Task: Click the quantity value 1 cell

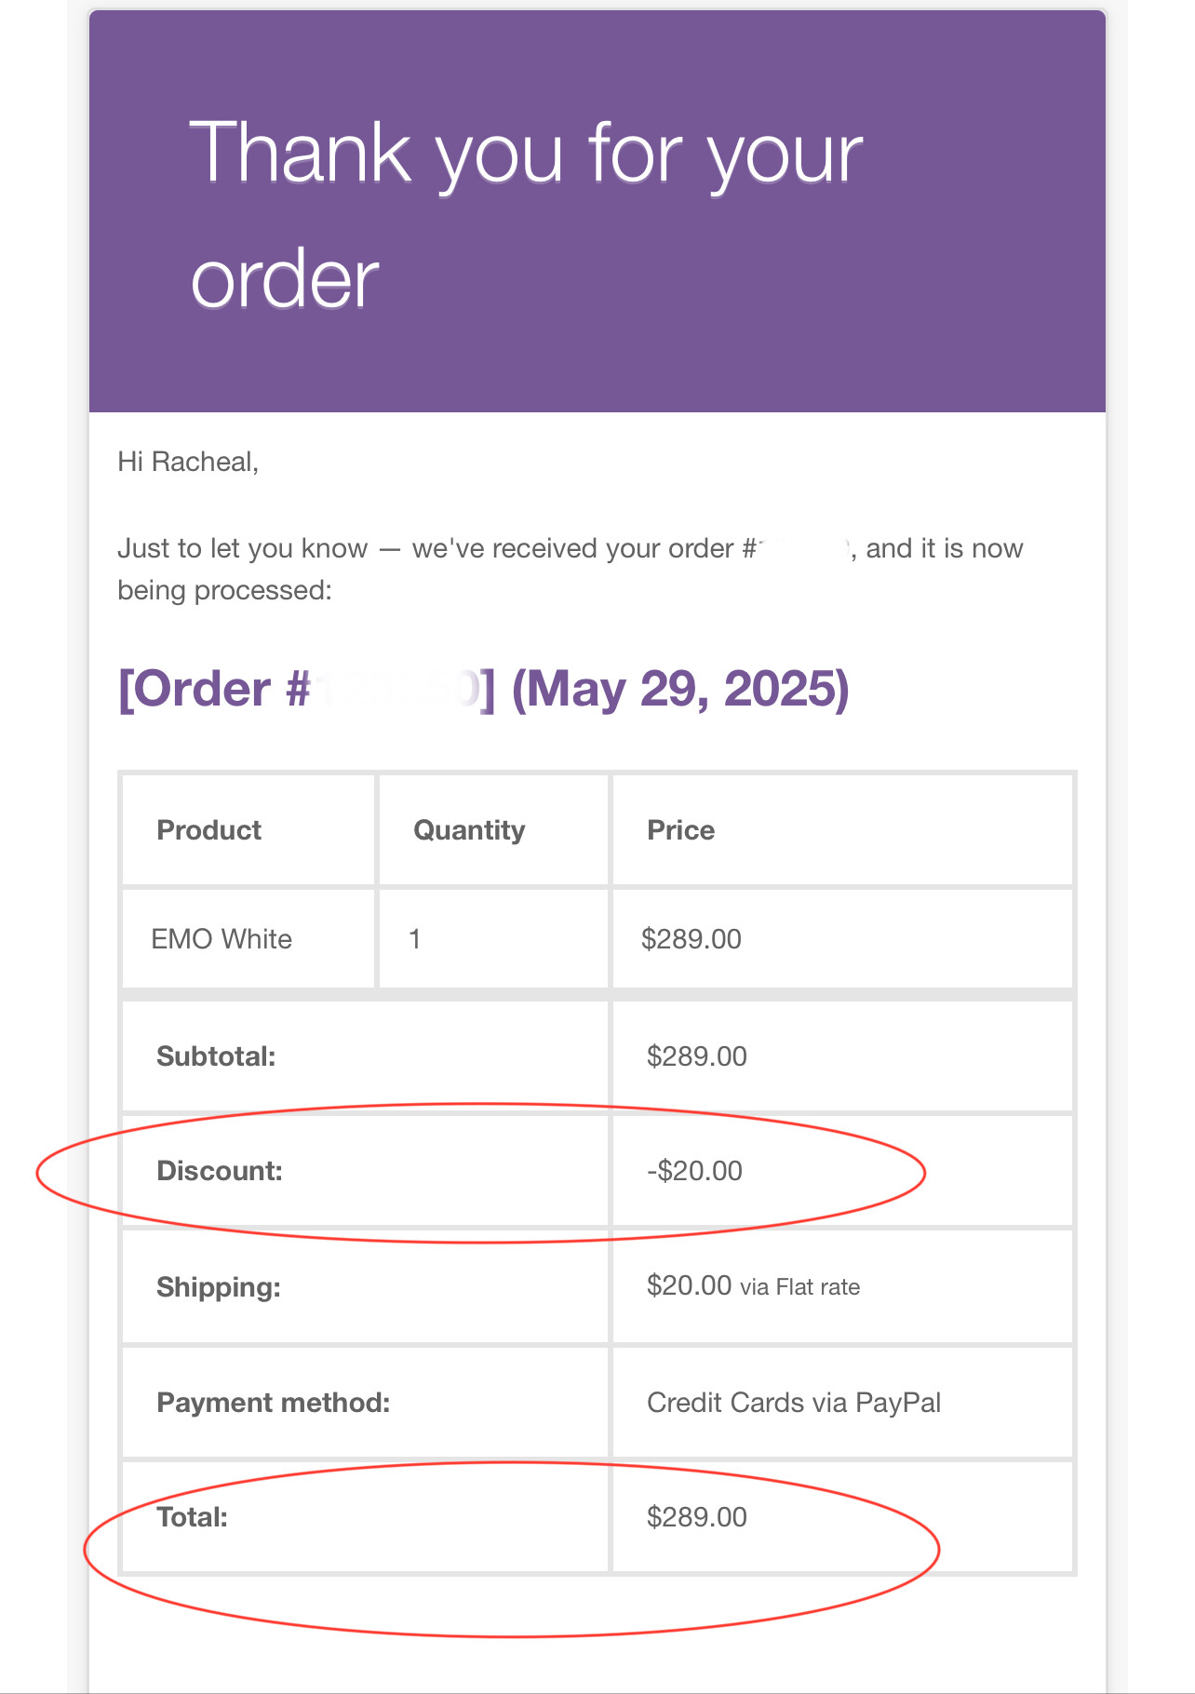Action: 415,939
